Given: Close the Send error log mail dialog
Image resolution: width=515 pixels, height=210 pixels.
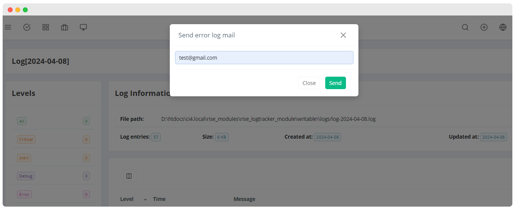Looking at the screenshot, I should pos(343,35).
